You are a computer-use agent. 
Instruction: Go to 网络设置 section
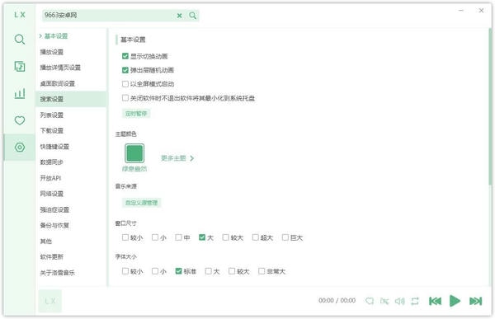point(51,194)
